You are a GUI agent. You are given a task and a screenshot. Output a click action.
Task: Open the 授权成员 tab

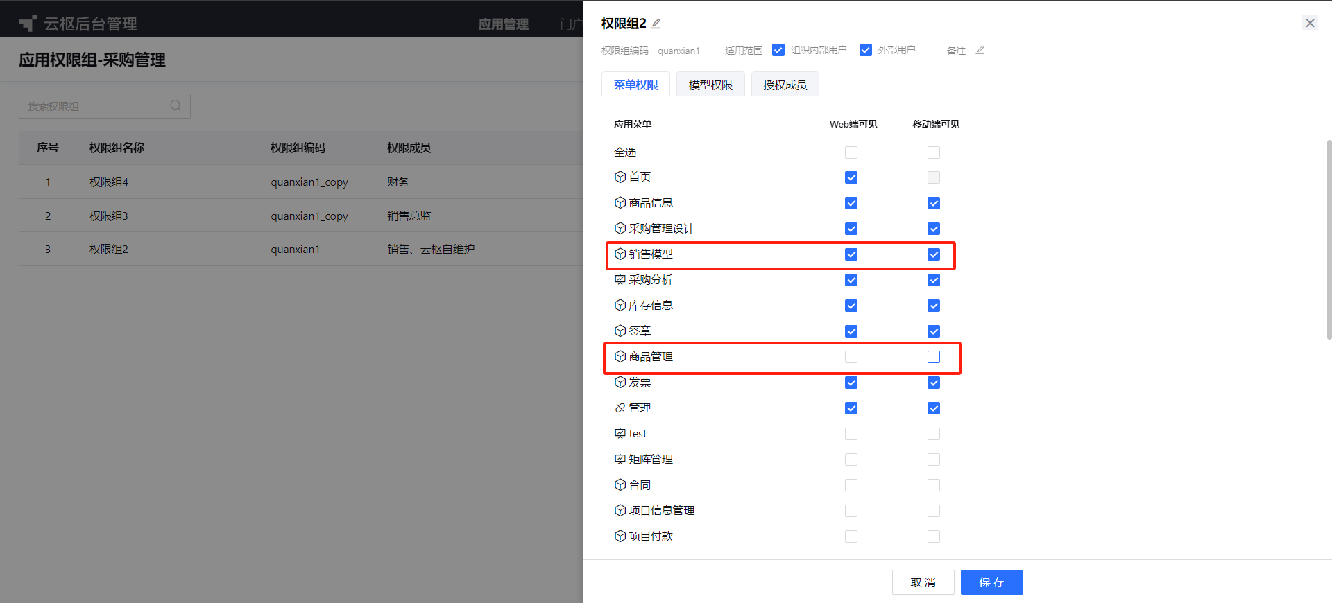click(785, 85)
